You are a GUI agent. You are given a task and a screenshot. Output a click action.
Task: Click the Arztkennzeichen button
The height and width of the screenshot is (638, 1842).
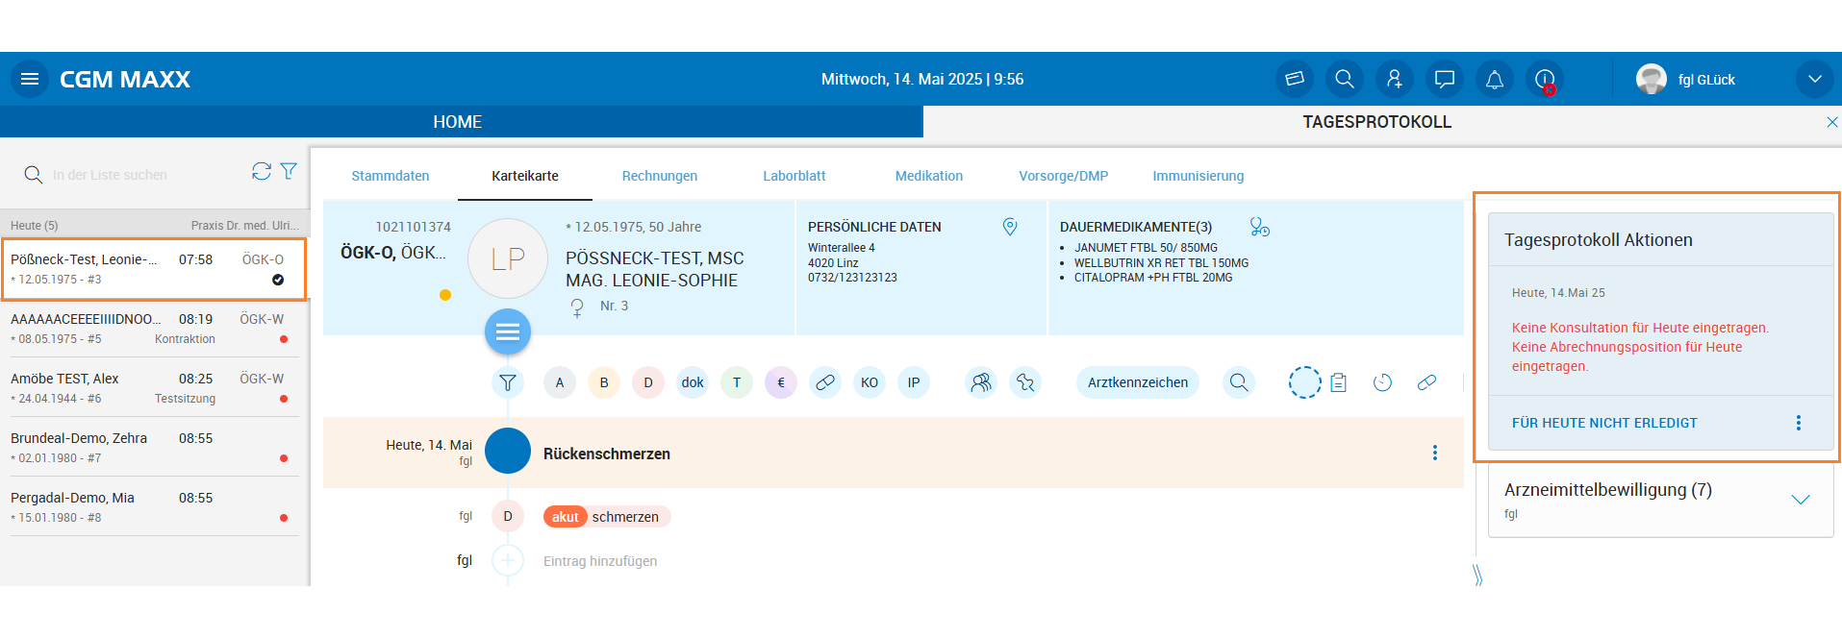coord(1137,382)
